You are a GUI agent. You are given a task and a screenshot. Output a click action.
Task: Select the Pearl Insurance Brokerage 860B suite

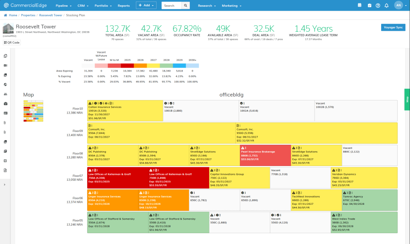coord(265,156)
